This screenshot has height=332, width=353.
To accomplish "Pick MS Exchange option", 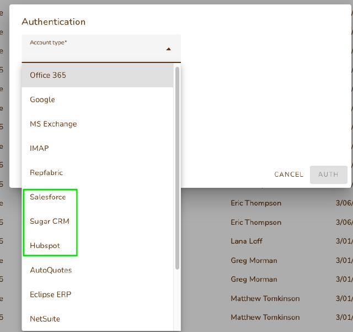I will 98,124.
